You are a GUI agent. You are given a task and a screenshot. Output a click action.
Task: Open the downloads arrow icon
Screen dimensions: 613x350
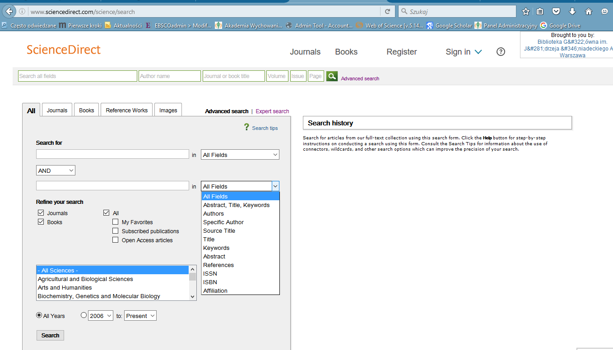click(572, 11)
